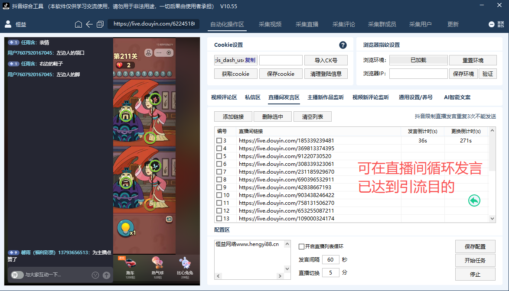Click the small refresh icon below the game image
Viewport: 509px width, 291px height.
coord(169,220)
